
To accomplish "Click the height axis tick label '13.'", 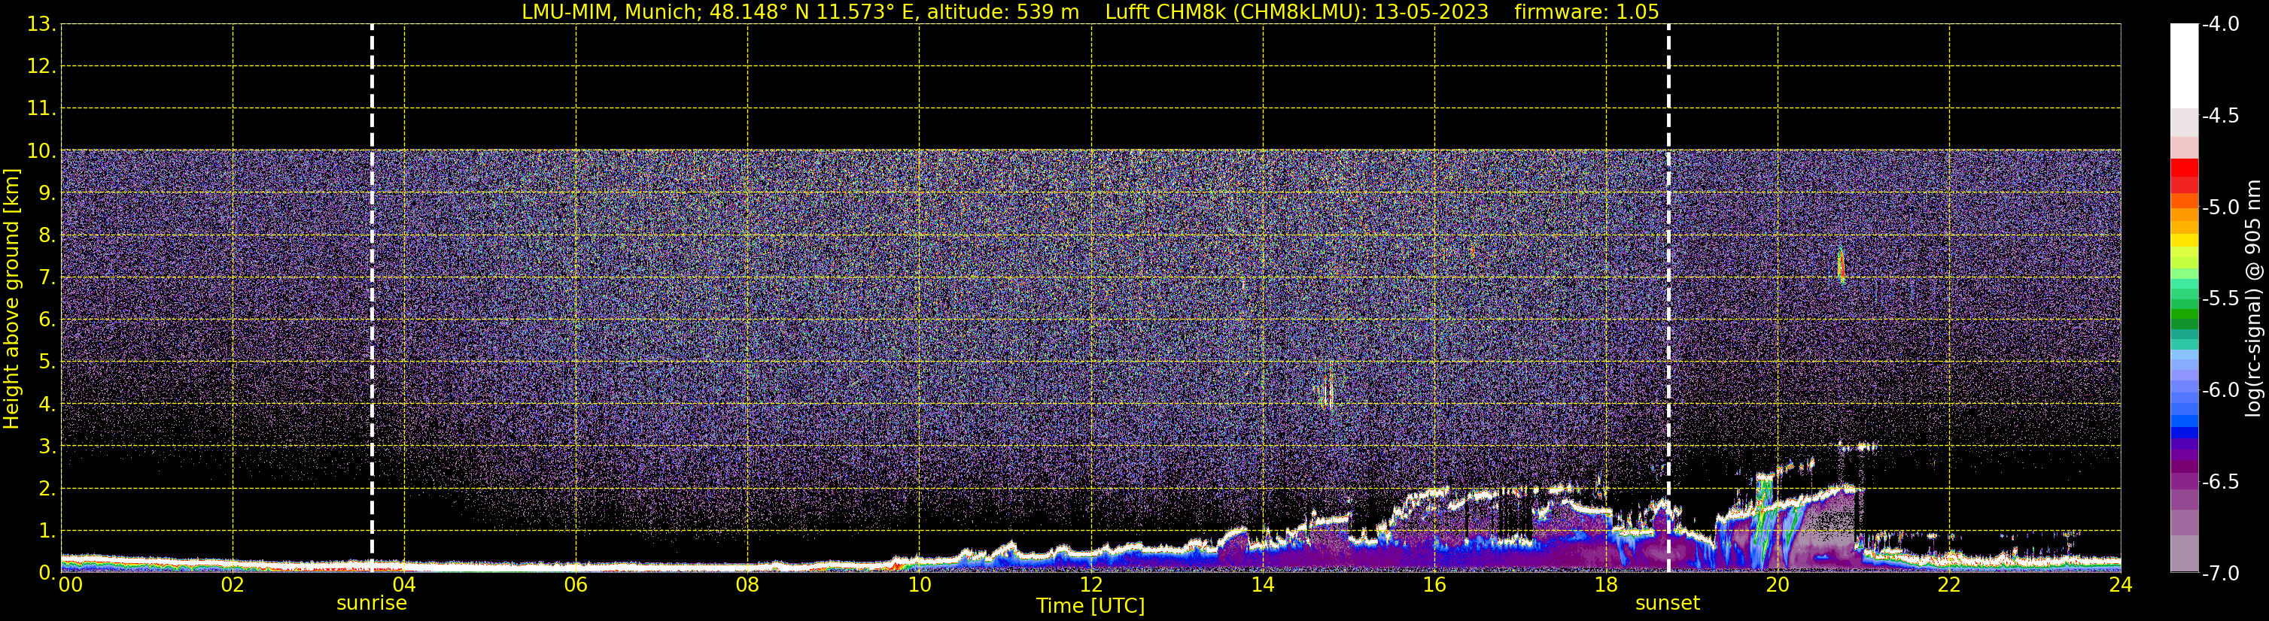I will coord(41,25).
